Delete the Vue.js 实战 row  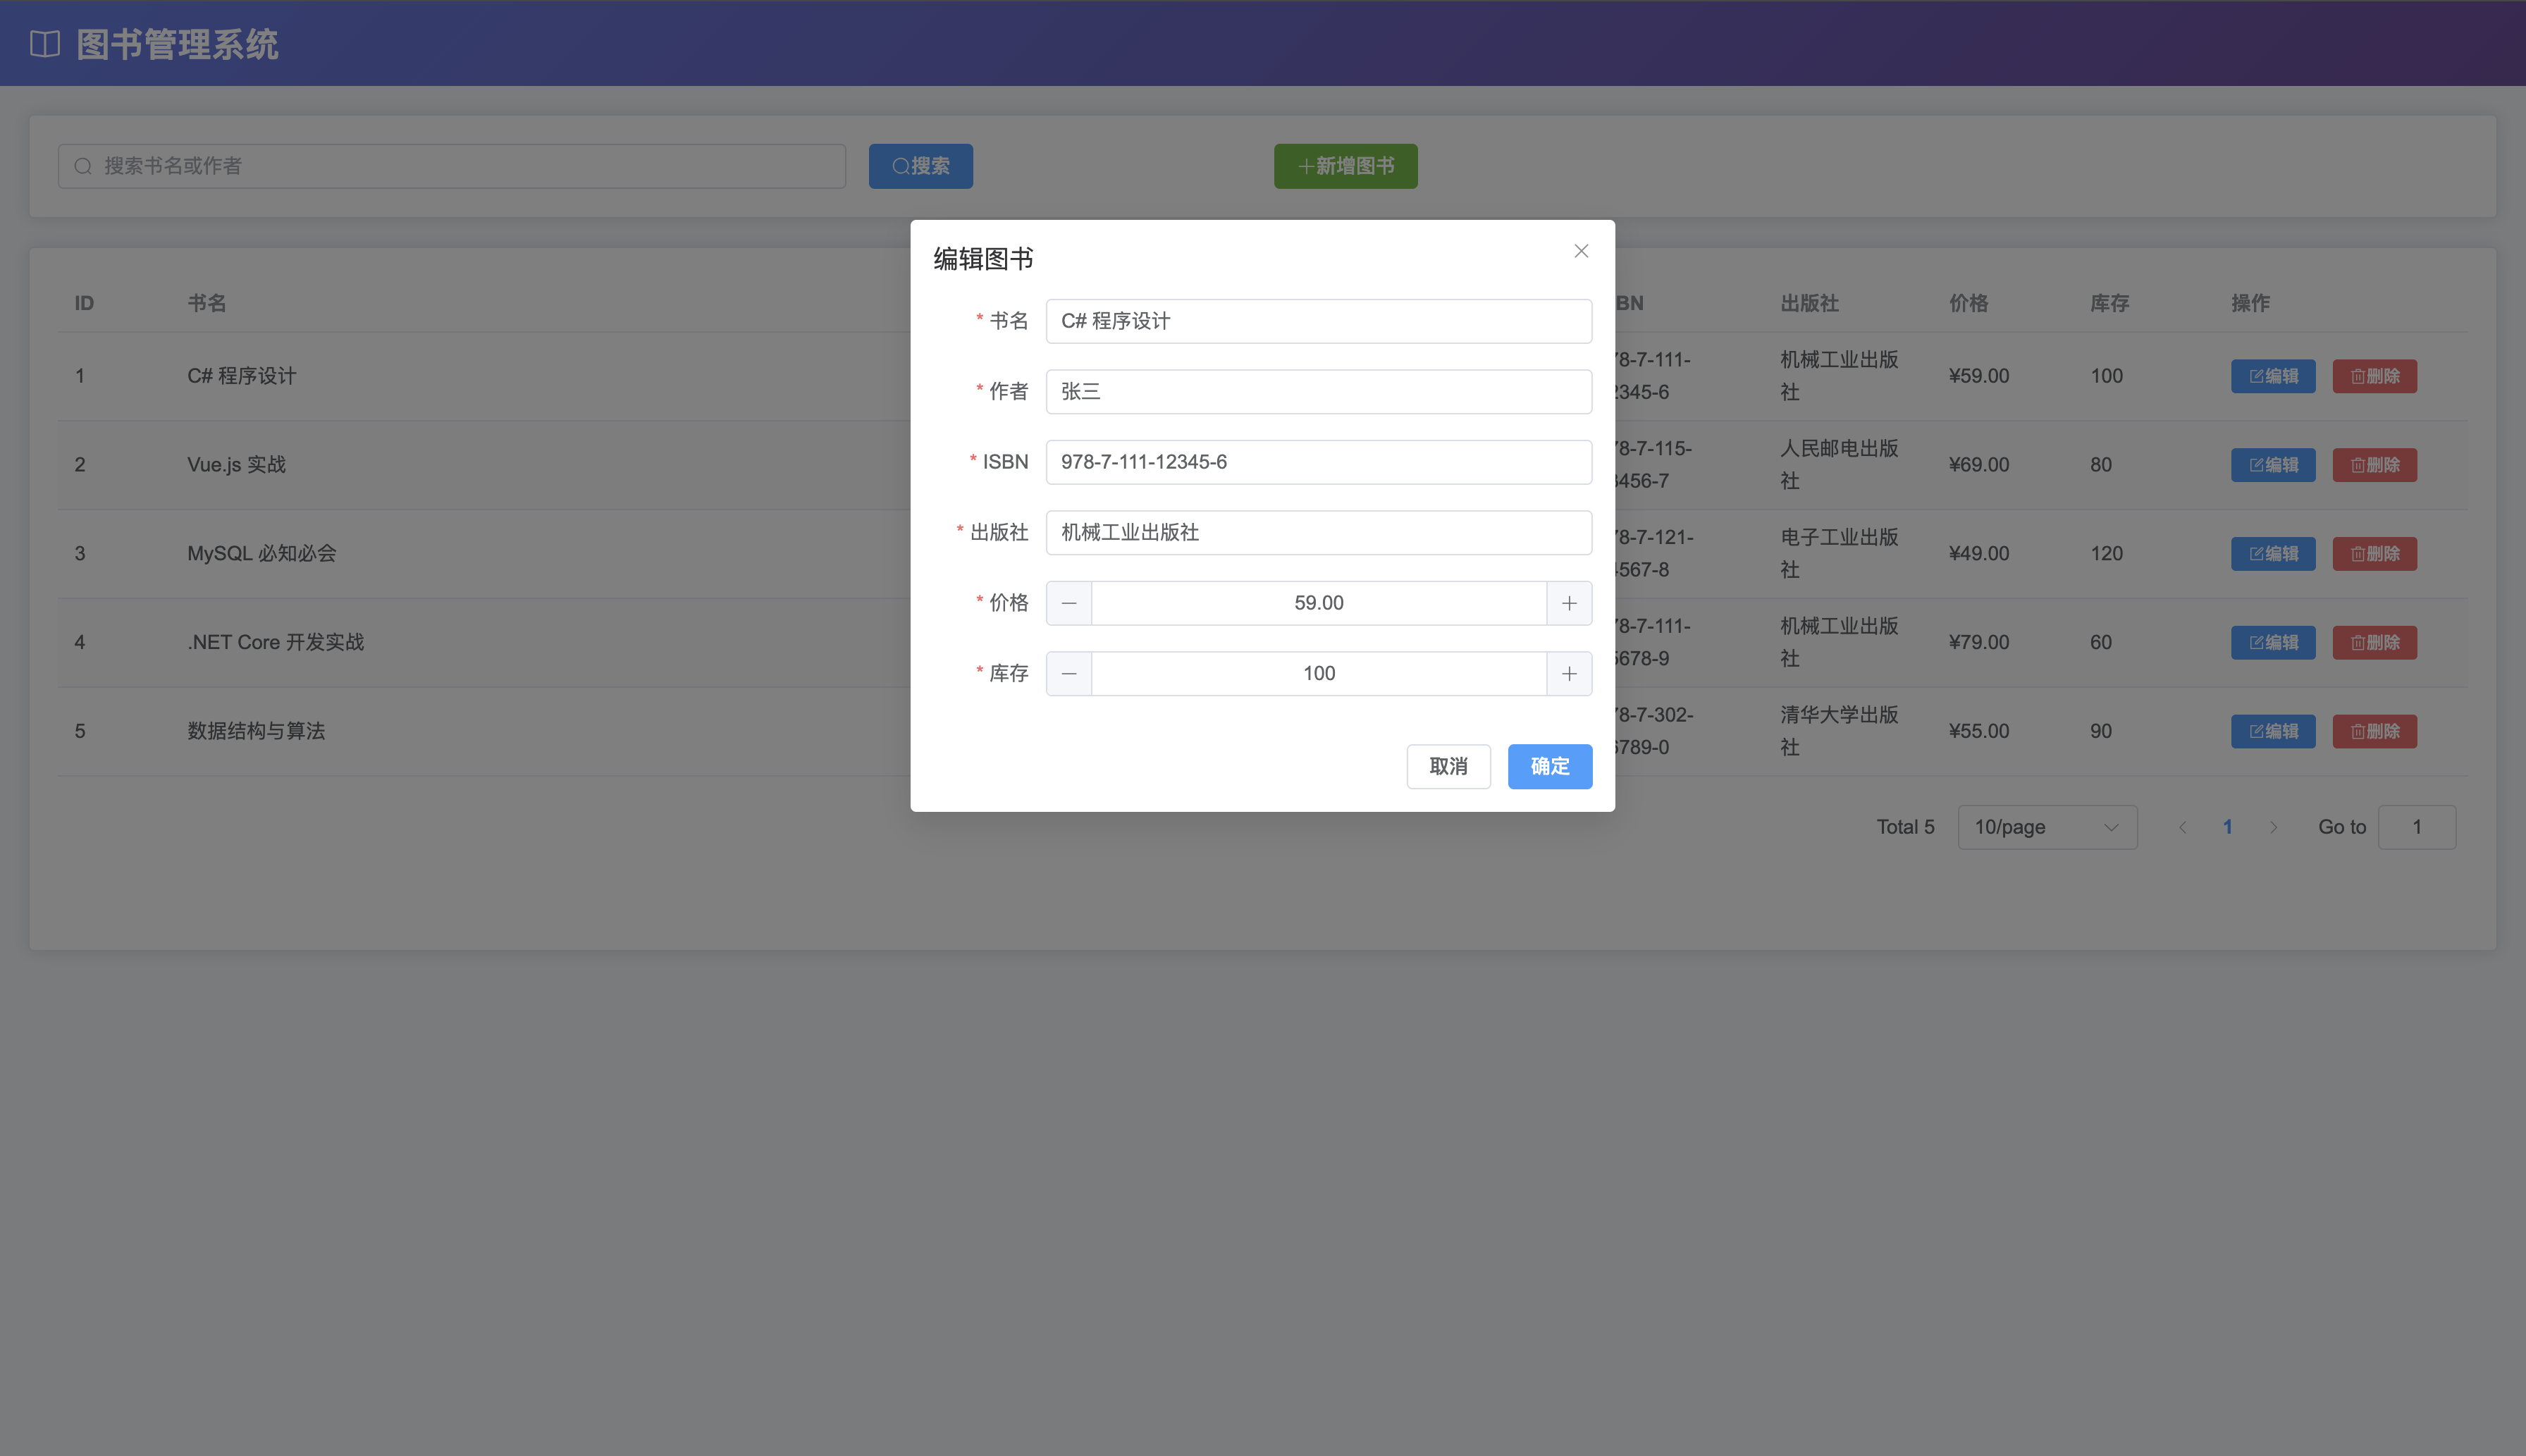tap(2374, 465)
